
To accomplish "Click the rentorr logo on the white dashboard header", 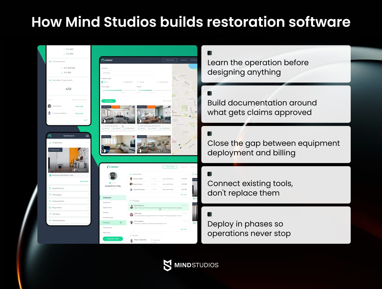I will pos(113,167).
